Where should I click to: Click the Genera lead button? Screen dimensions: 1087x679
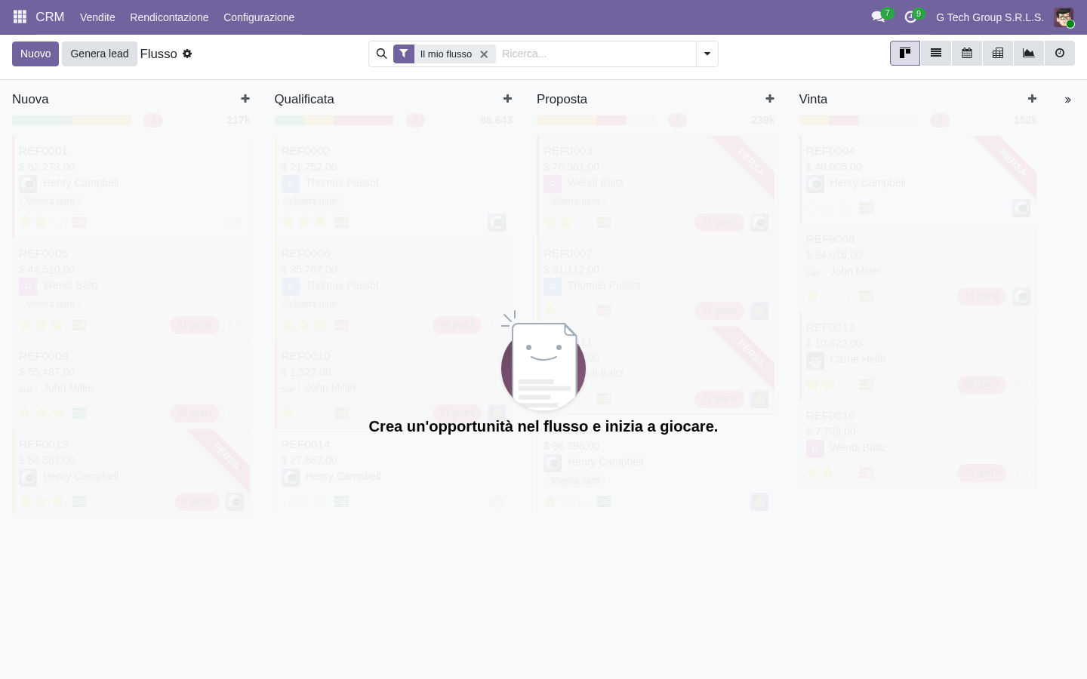(x=100, y=54)
